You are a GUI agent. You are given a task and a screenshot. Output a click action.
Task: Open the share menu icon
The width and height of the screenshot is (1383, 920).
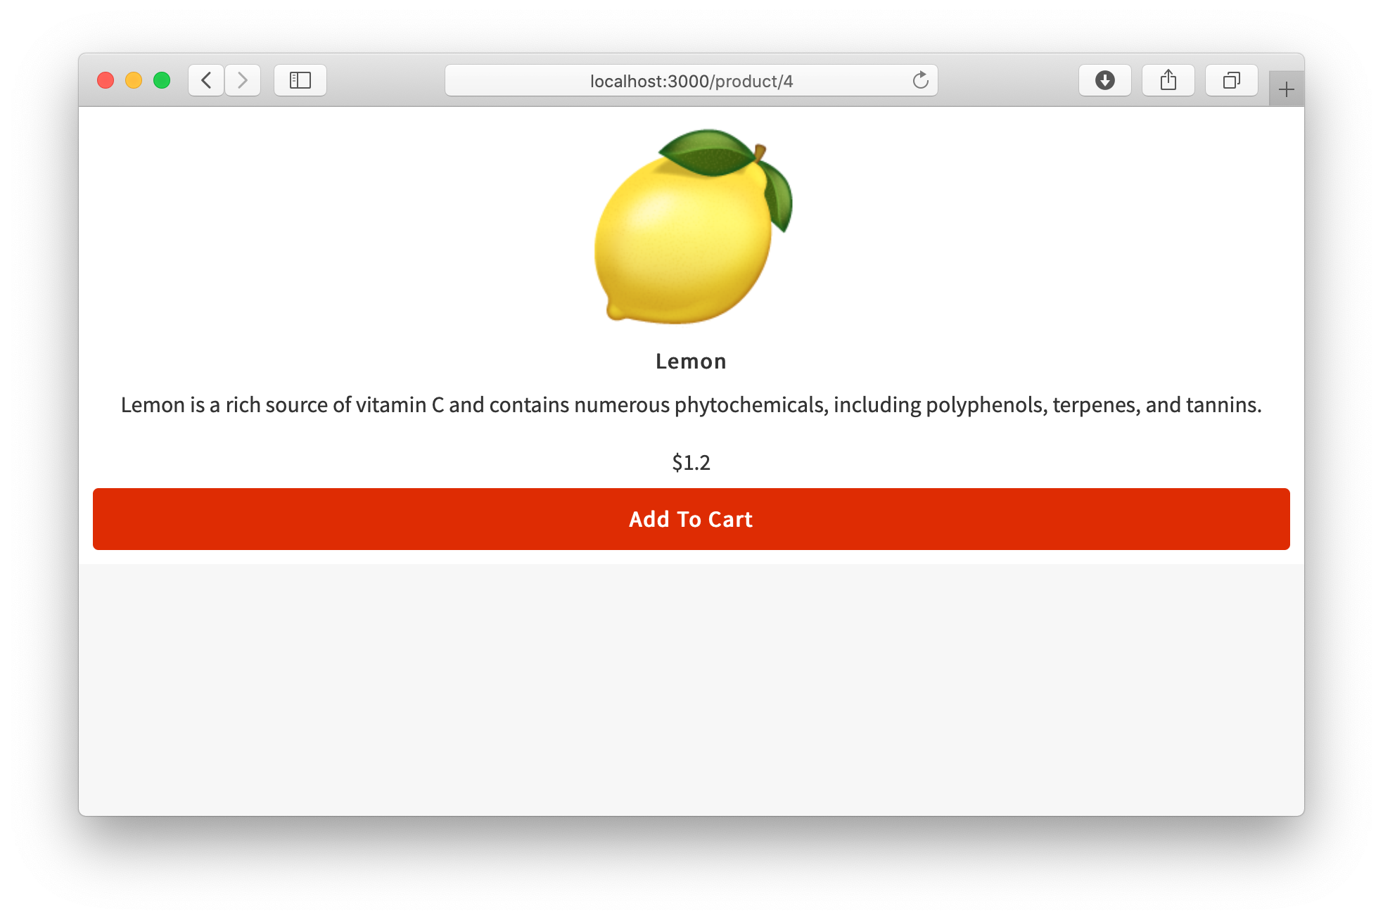(x=1168, y=80)
